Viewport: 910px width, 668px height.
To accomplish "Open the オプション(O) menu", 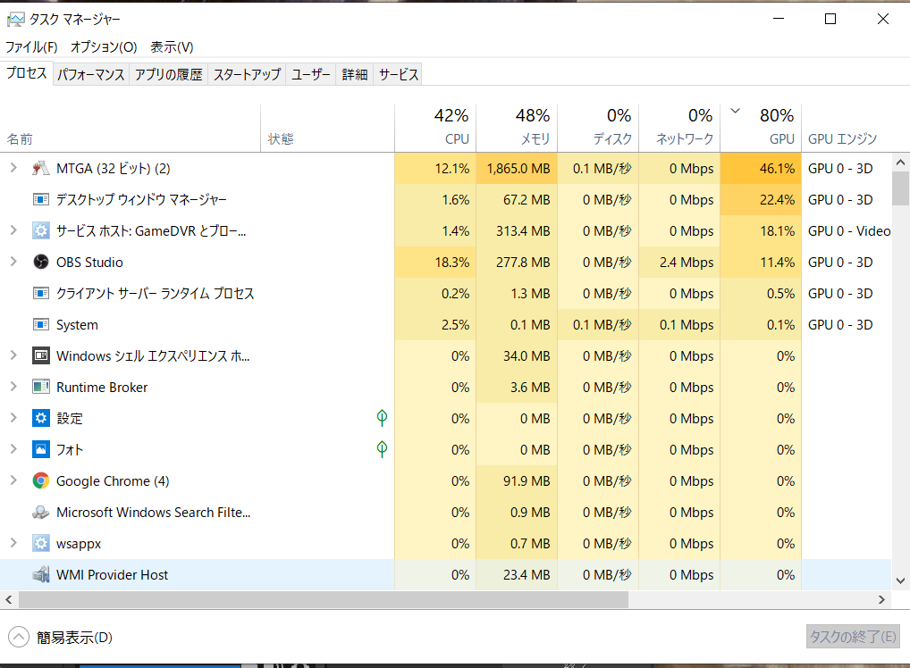I will (x=104, y=47).
